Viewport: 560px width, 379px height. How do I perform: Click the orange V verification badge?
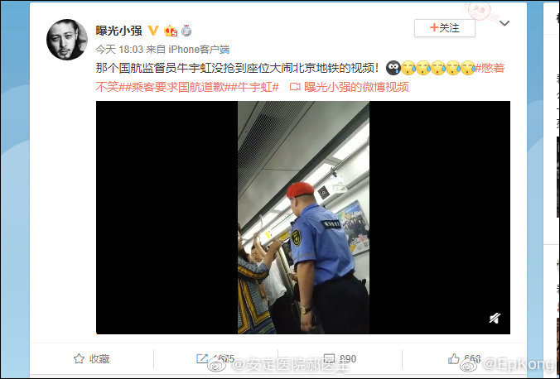(x=153, y=31)
